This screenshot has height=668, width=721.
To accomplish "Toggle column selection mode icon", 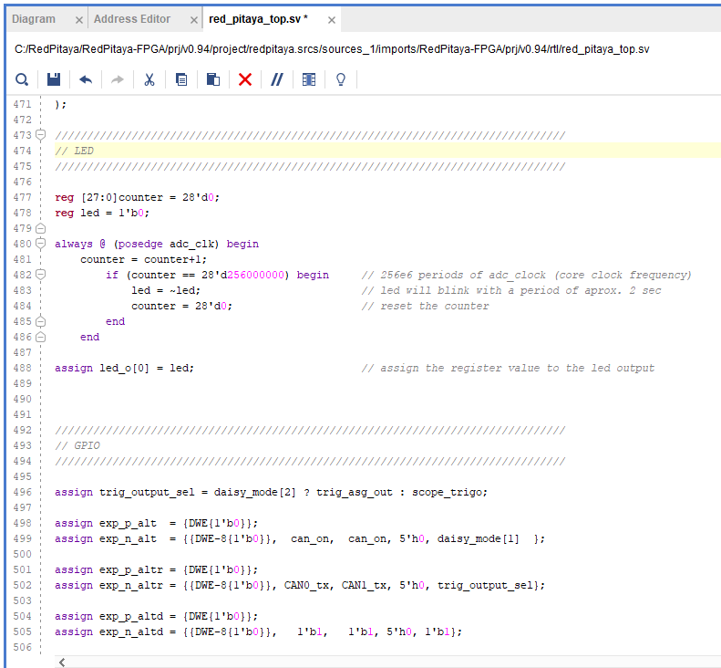I will point(309,79).
